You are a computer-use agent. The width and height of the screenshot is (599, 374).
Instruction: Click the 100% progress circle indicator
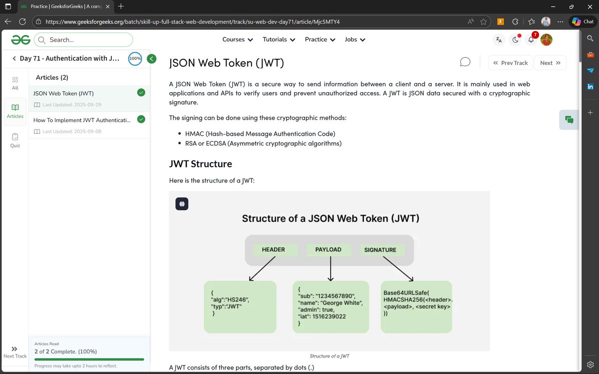[x=135, y=58]
